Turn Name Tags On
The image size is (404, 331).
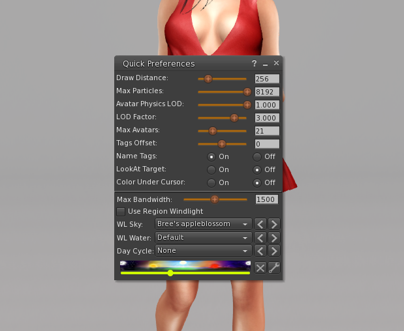coord(211,156)
